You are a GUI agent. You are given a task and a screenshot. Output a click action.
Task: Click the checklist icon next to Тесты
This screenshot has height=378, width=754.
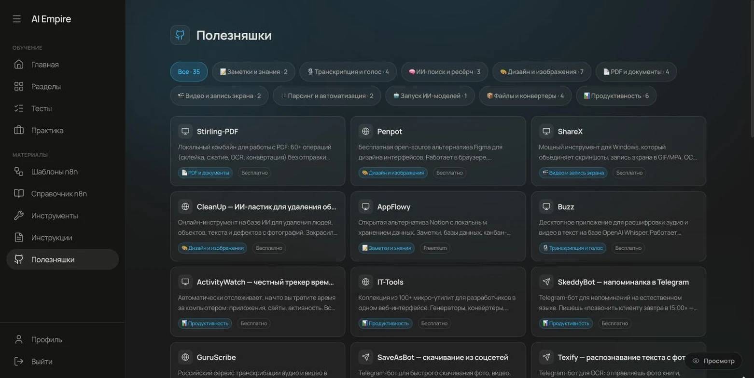tap(19, 108)
